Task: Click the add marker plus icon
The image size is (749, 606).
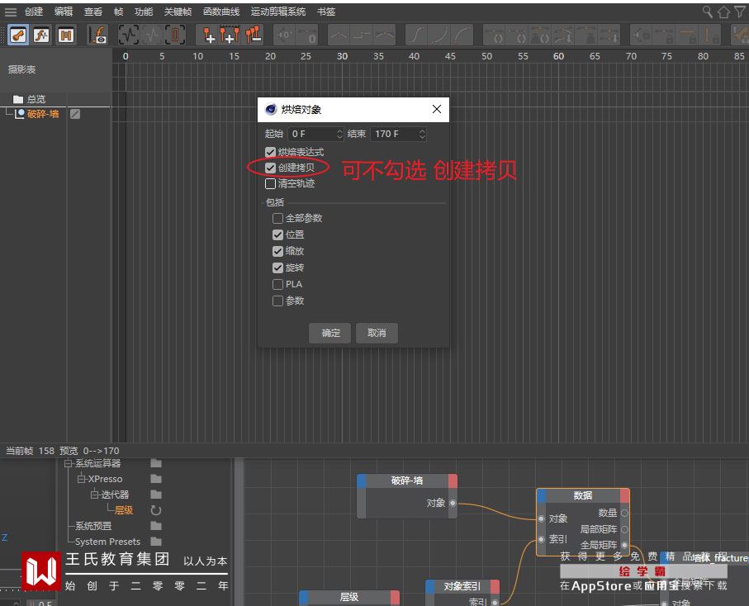Action: (209, 35)
